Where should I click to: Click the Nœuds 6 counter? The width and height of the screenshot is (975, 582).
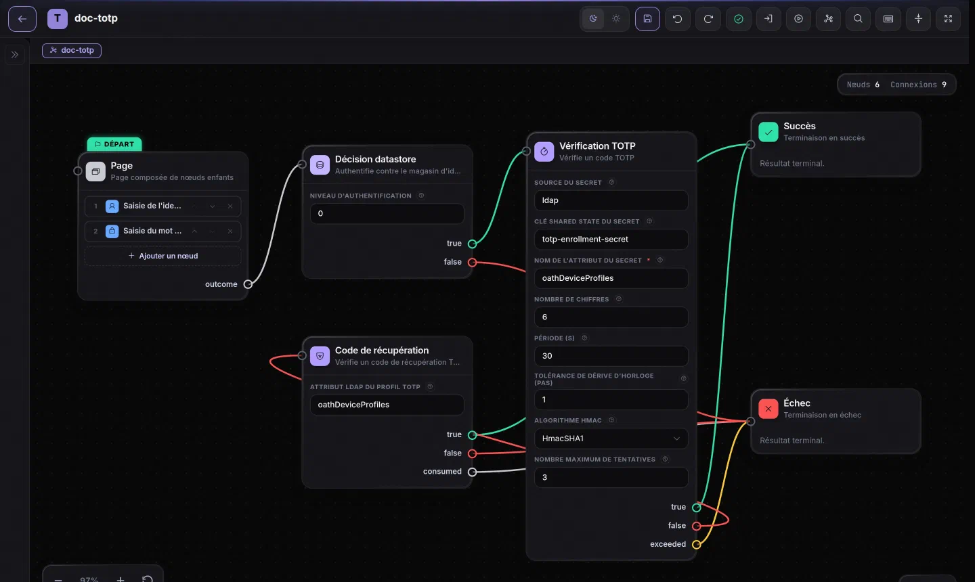(863, 85)
